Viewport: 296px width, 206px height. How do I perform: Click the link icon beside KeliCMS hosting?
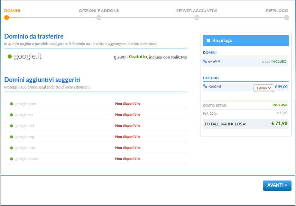coord(205,86)
